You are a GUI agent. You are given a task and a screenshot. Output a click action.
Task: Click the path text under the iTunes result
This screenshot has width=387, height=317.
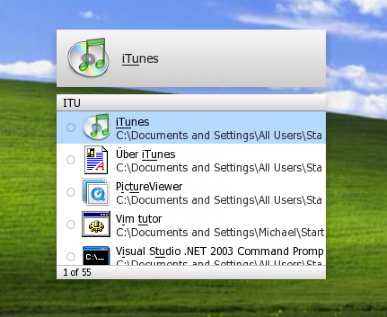click(x=219, y=136)
